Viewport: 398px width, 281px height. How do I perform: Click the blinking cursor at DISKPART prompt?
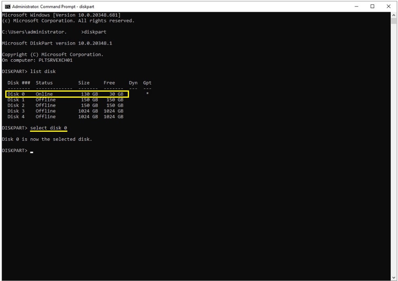[32, 152]
